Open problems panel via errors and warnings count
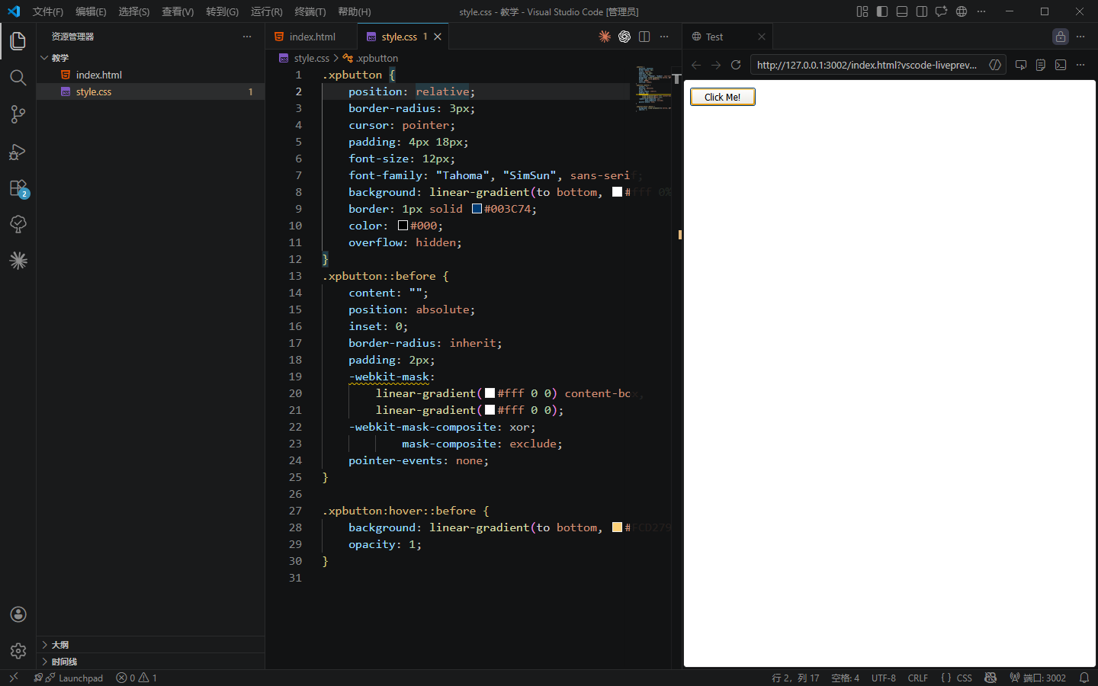 136,678
